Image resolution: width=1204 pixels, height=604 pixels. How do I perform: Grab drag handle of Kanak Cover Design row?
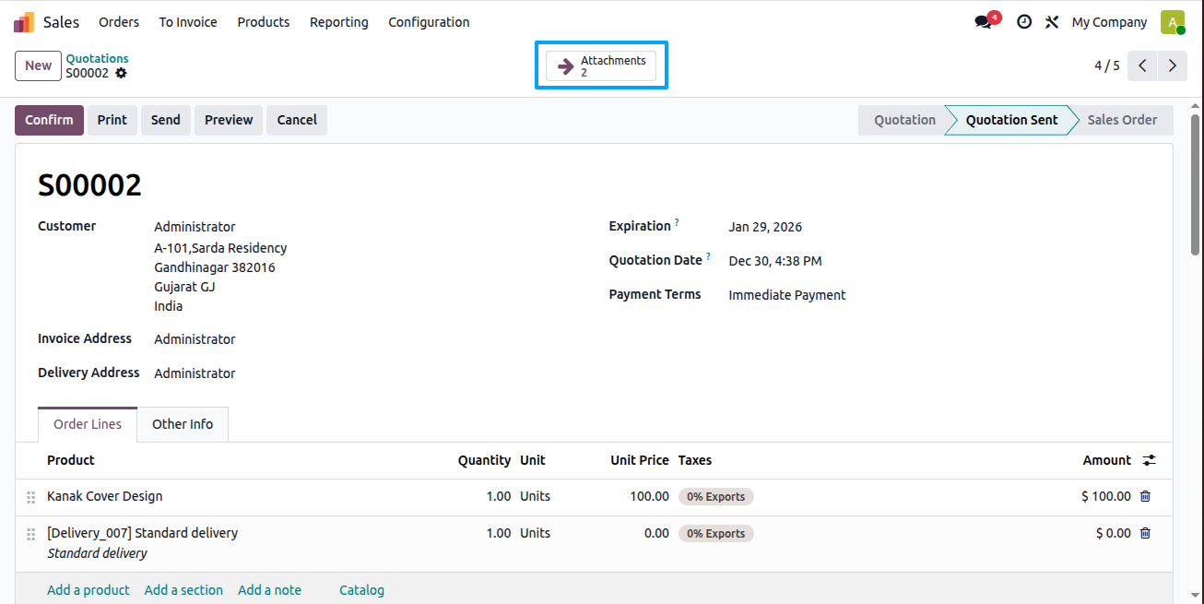[30, 497]
